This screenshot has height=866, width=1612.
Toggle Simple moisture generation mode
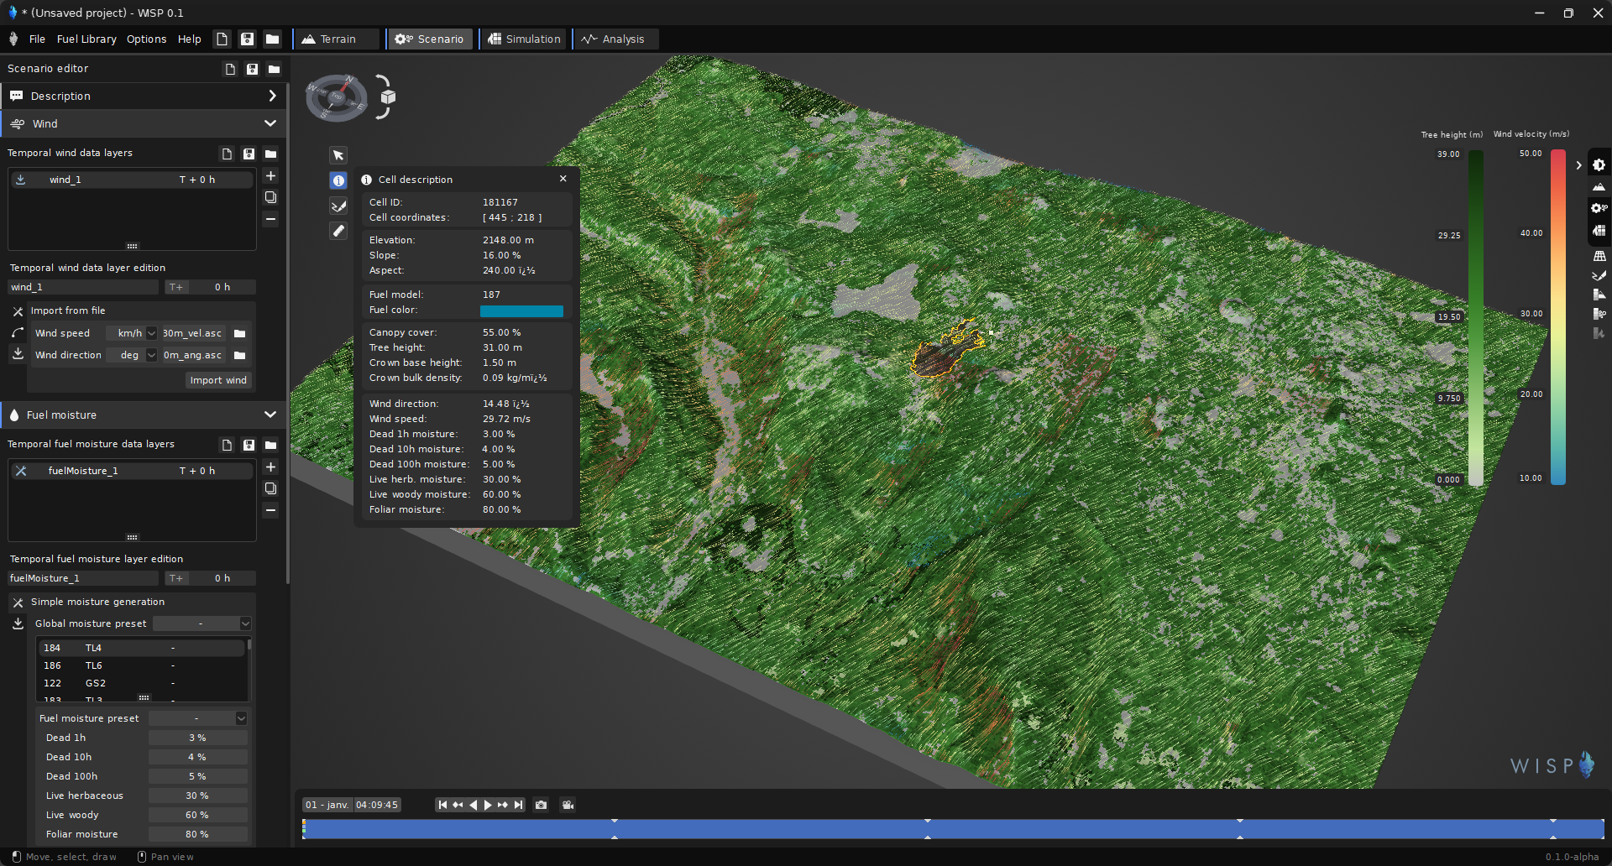tap(18, 603)
